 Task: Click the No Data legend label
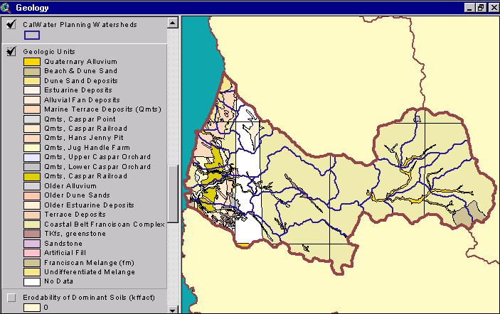tap(58, 281)
